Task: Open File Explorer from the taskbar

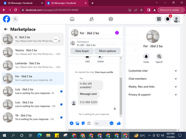Action: (x=48, y=135)
